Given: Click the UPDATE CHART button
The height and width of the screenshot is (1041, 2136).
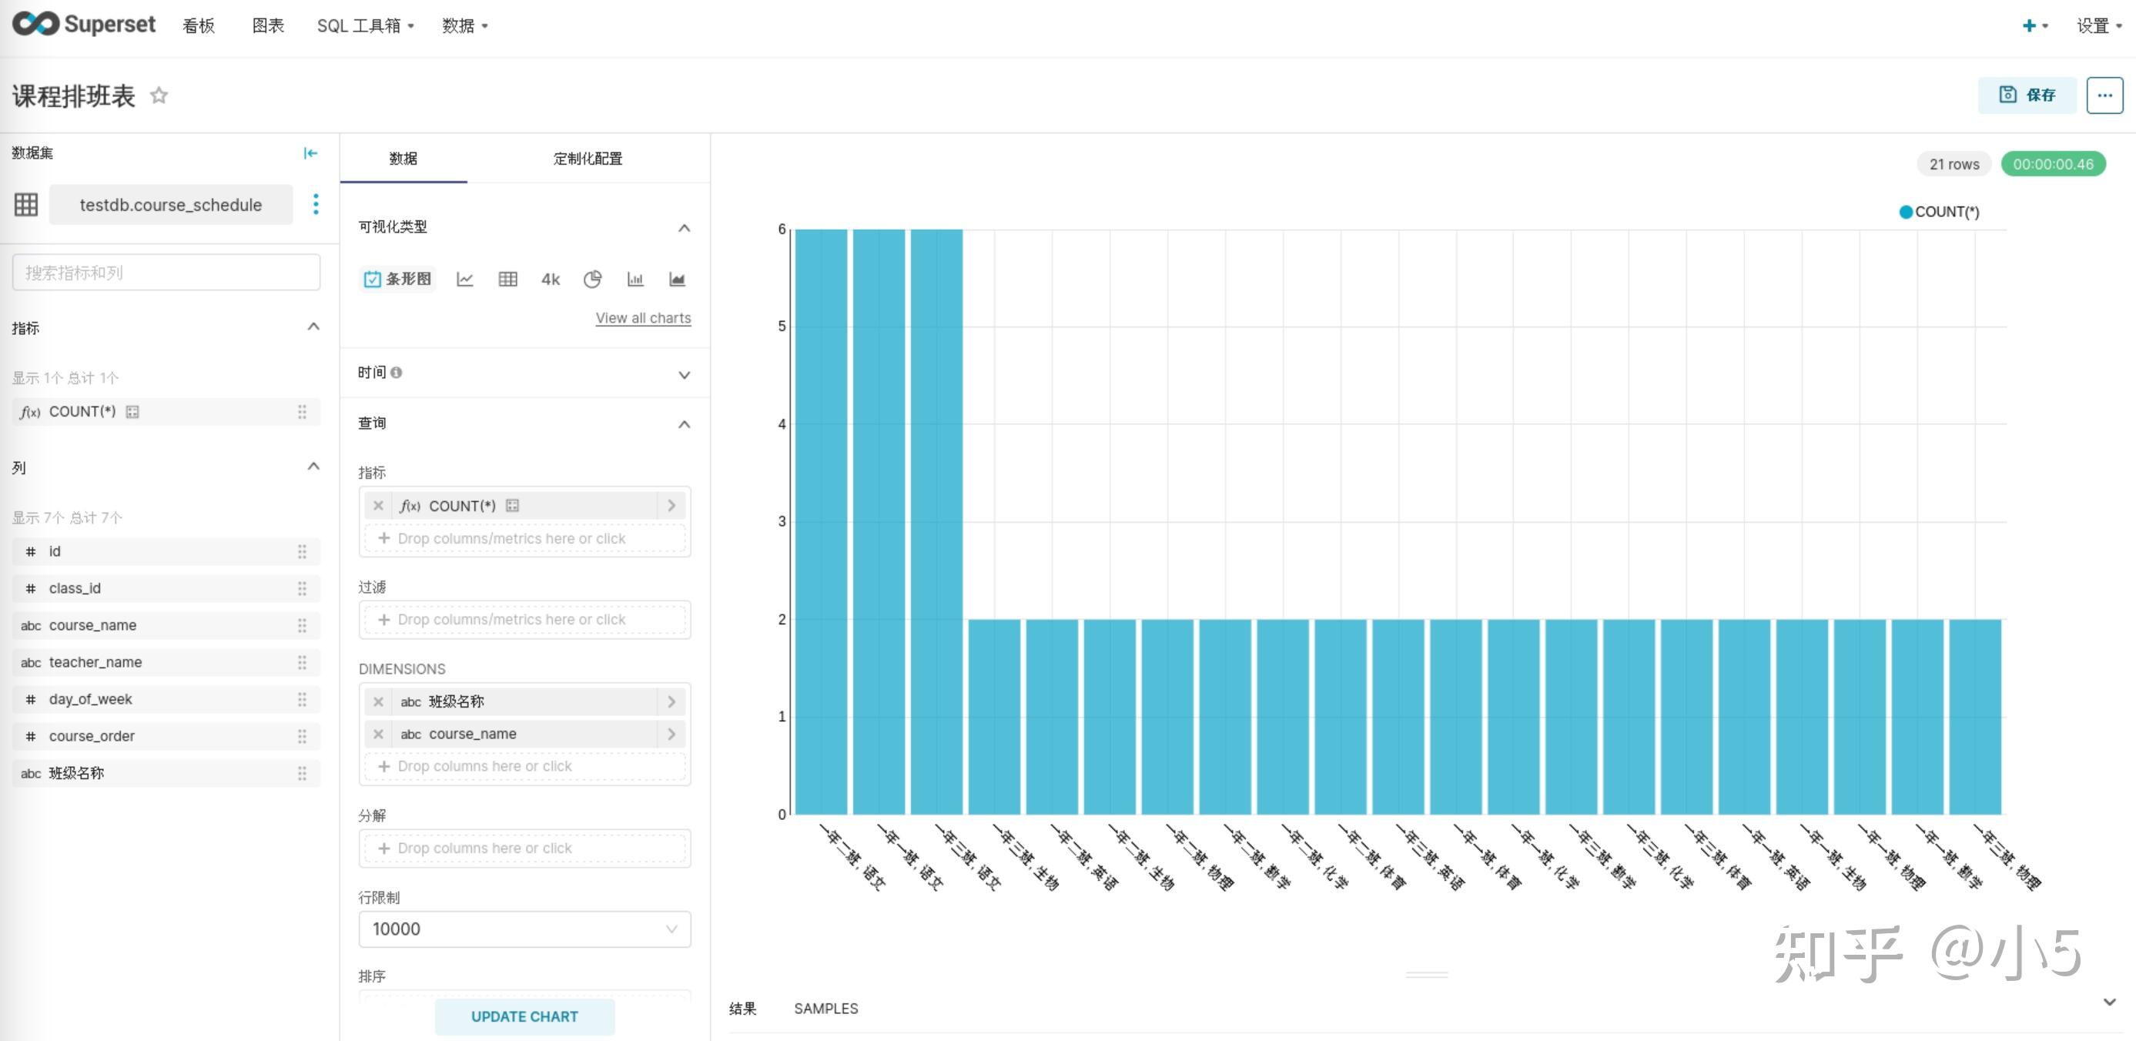Looking at the screenshot, I should pos(524,1016).
